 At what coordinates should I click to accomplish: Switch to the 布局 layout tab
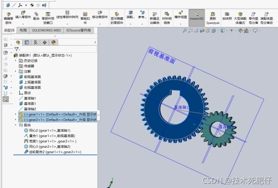(x=23, y=30)
